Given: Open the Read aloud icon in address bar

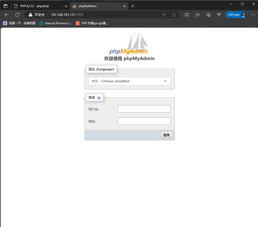Looking at the screenshot, I should tap(164, 15).
